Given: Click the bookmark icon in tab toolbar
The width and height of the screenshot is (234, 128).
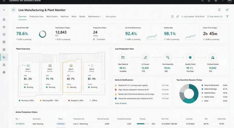Looking at the screenshot, I should pos(172,16).
